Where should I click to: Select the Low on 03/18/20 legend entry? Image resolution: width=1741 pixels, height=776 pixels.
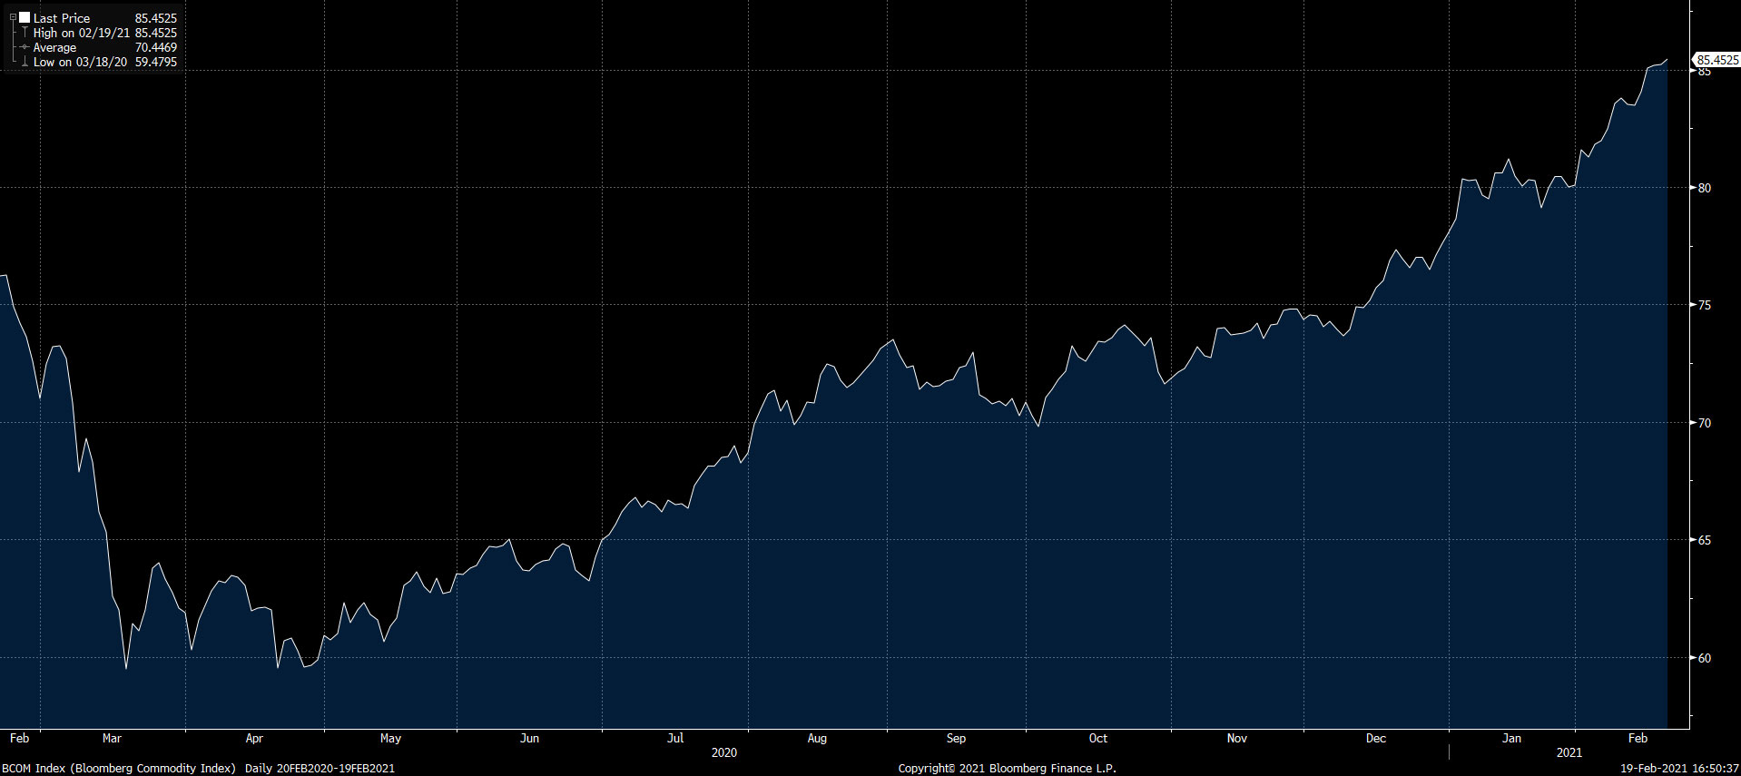tap(80, 62)
